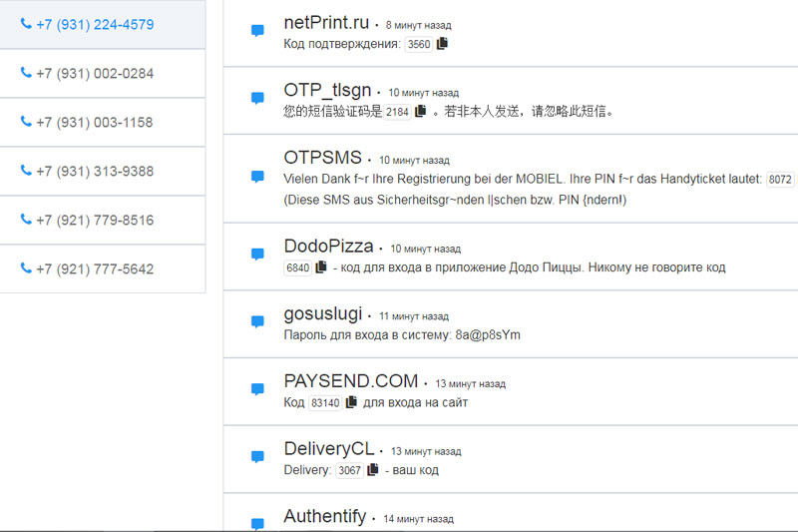Copy OTP_tlsgn code 2184
This screenshot has height=532, width=798.
(x=420, y=111)
